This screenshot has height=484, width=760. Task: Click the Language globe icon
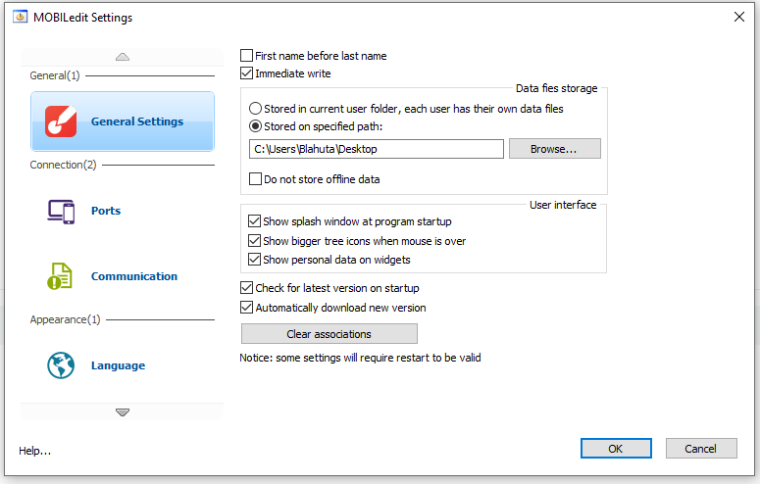point(61,365)
